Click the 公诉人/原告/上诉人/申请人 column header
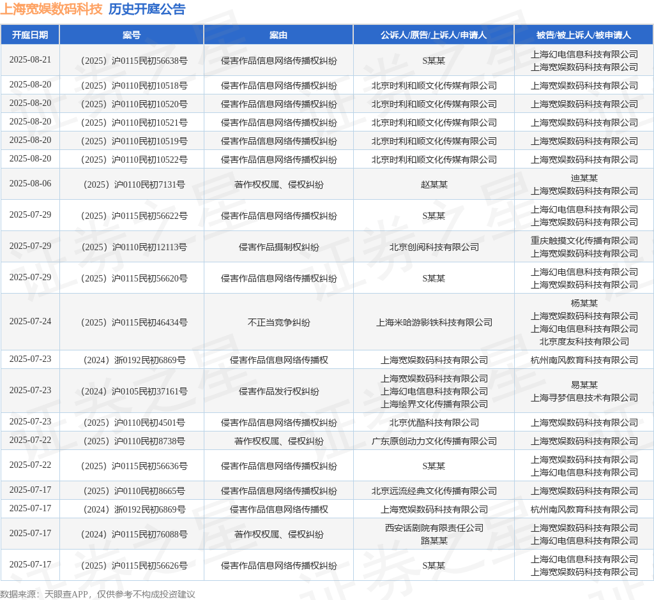The height and width of the screenshot is (600, 654). 434,35
